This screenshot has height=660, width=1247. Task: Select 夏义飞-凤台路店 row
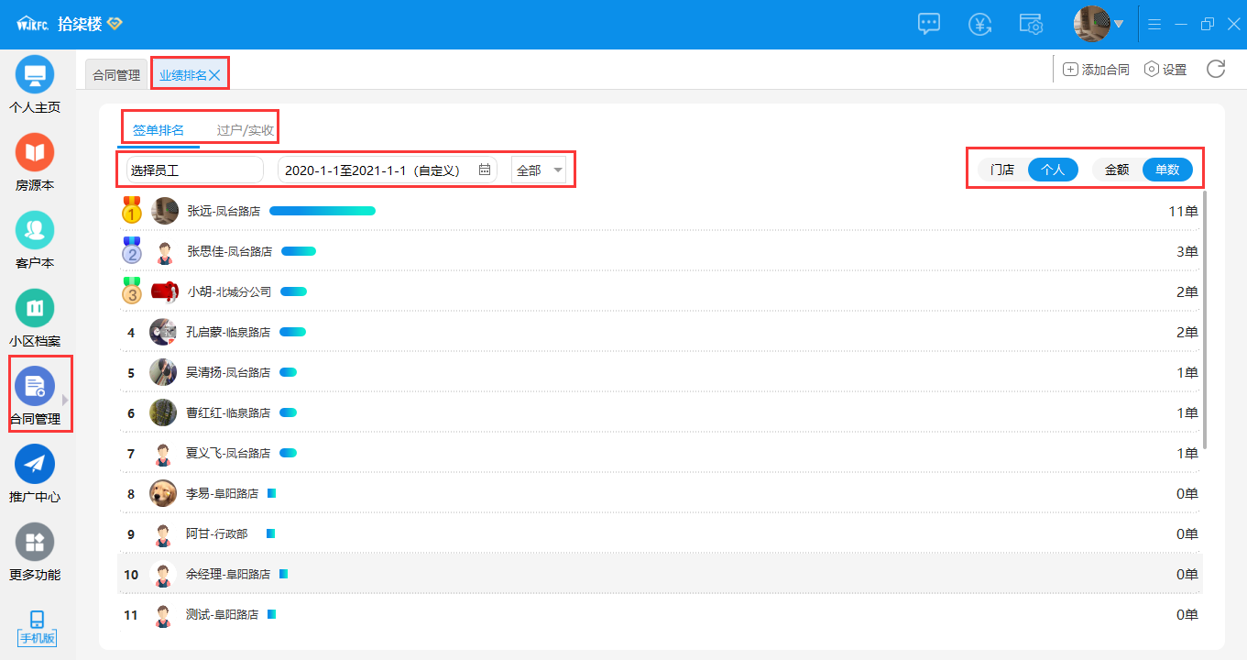(x=660, y=453)
